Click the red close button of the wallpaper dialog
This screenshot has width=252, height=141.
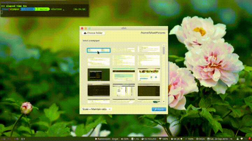82,28
